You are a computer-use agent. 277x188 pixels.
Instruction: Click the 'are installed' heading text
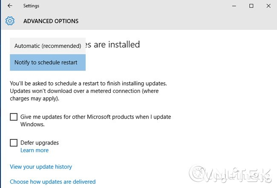(x=113, y=44)
